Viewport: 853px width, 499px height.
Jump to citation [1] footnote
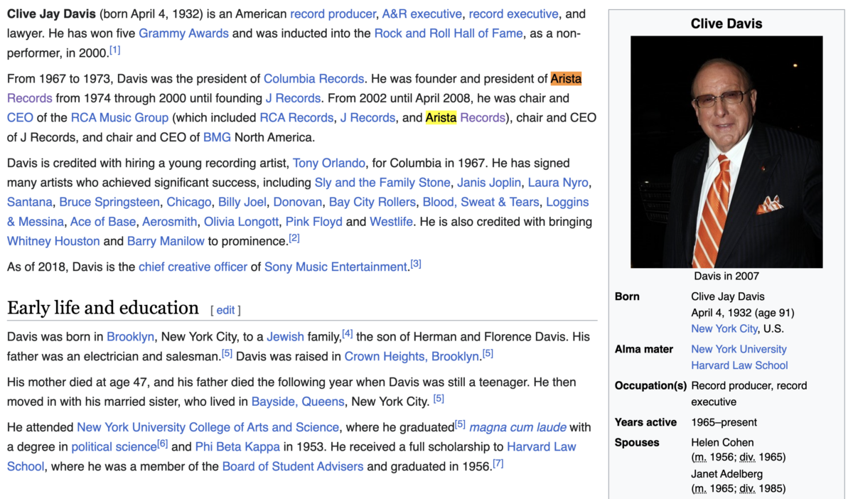pyautogui.click(x=114, y=50)
